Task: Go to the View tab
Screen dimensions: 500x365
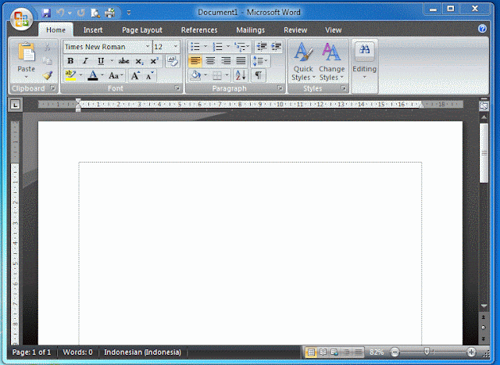Action: 334,30
